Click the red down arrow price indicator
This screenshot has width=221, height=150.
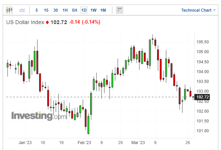pyautogui.click(x=47, y=23)
